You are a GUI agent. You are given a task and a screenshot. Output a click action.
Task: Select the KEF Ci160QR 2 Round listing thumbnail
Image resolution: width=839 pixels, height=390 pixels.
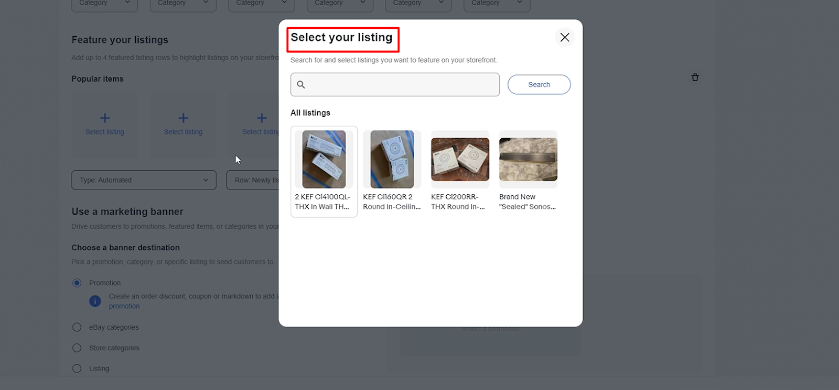pos(392,159)
